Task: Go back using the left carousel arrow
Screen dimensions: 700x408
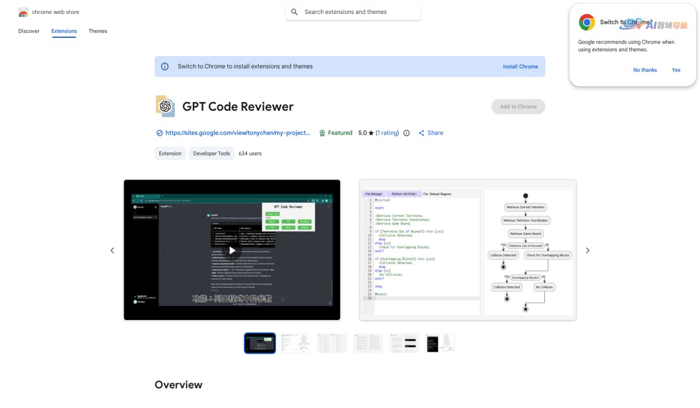Action: point(112,250)
